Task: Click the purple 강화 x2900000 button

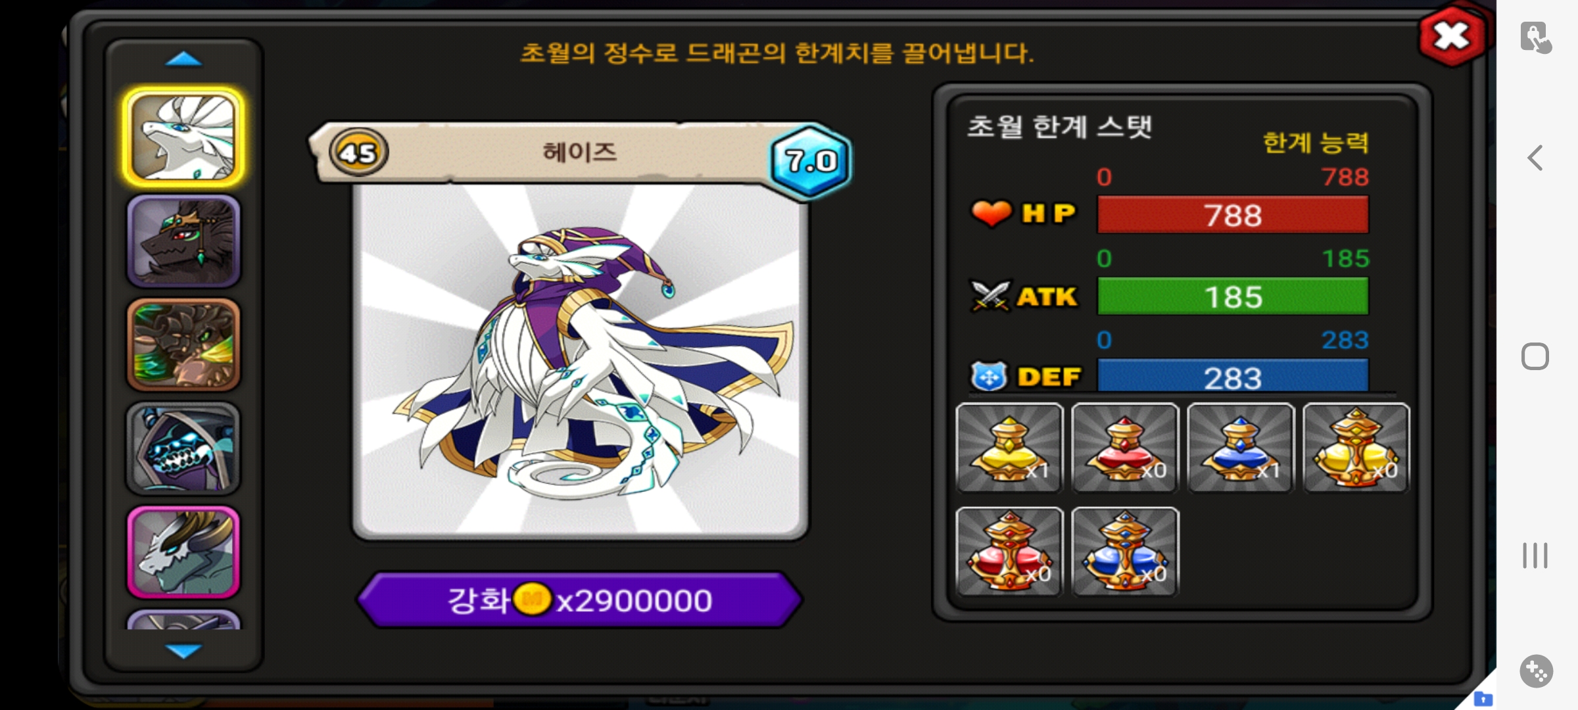Action: [x=580, y=600]
